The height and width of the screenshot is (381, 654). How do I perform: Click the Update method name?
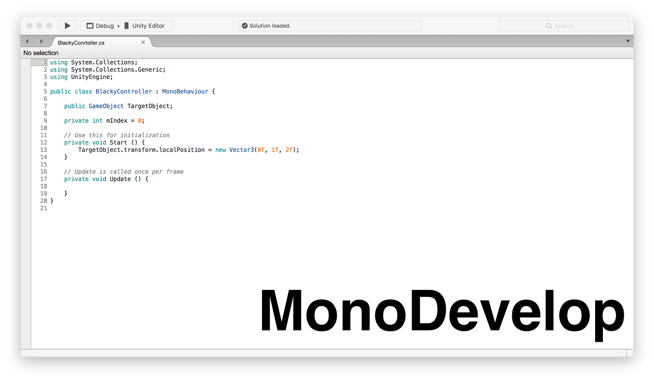coord(120,179)
